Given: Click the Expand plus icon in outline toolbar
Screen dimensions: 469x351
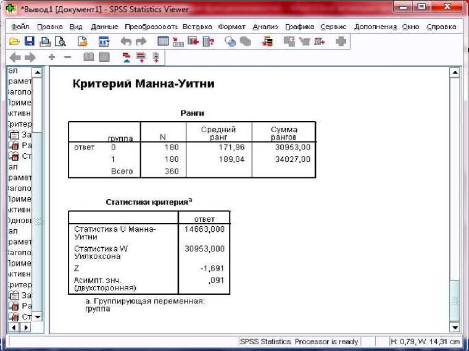Looking at the screenshot, I should click(52, 57).
